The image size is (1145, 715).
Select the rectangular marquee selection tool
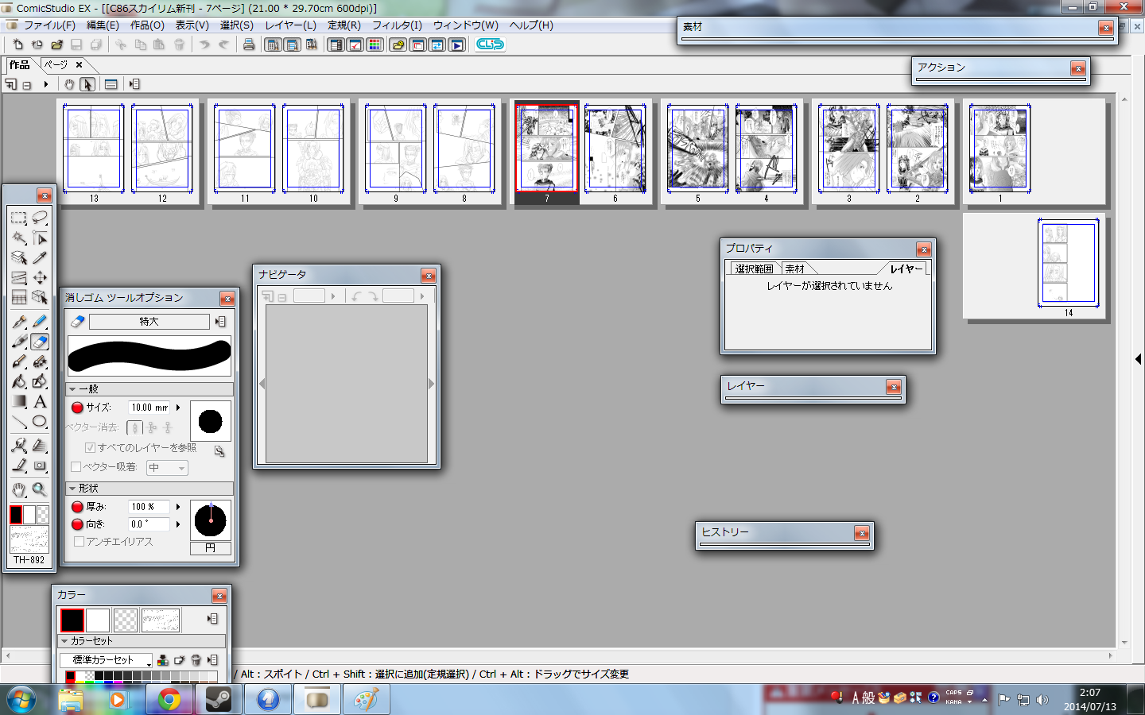[x=19, y=217]
